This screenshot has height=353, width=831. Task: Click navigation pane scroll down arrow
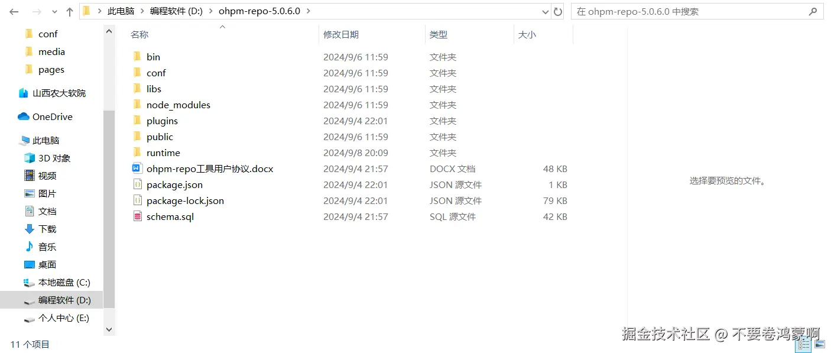109,329
